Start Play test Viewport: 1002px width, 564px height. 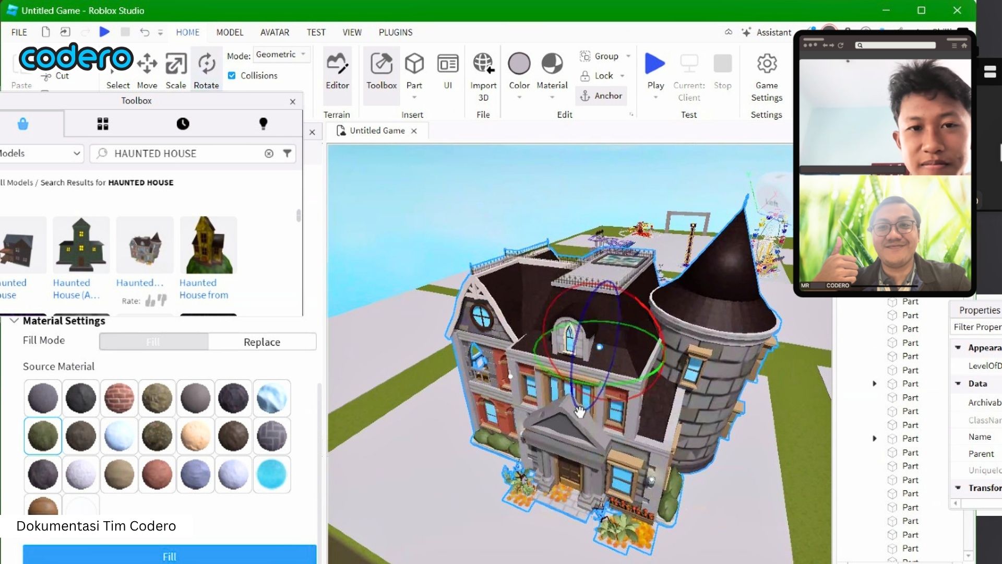[x=655, y=70]
